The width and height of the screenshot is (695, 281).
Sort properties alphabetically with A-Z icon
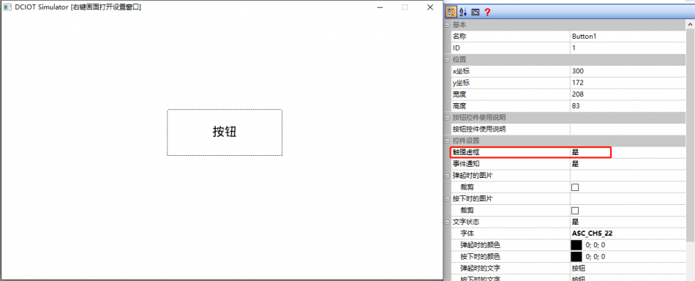point(463,12)
